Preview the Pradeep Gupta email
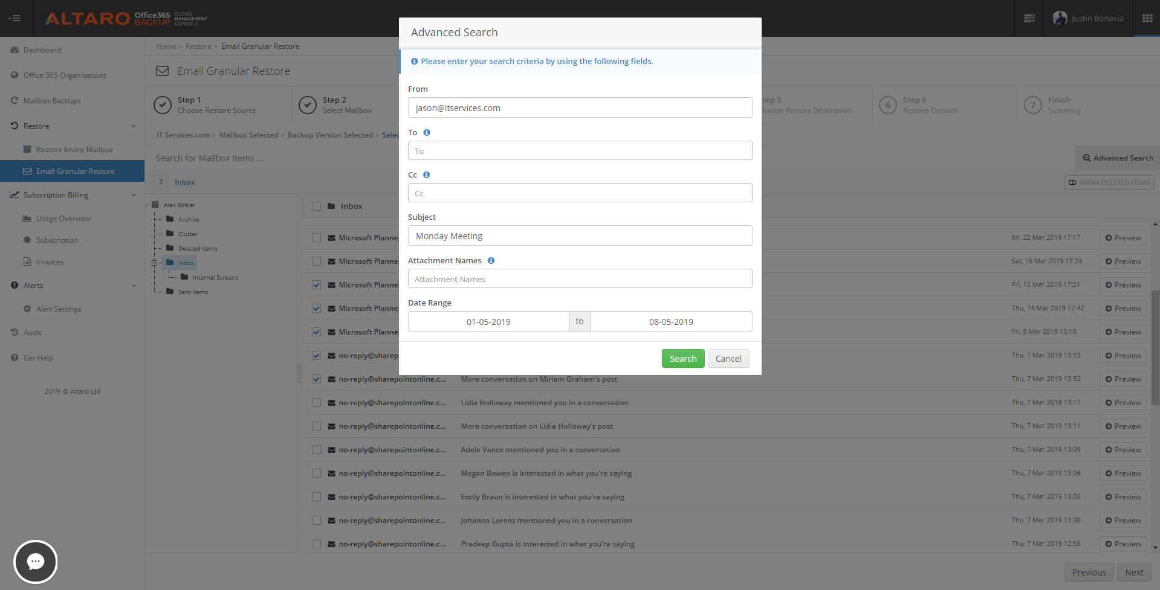 coord(1123,544)
